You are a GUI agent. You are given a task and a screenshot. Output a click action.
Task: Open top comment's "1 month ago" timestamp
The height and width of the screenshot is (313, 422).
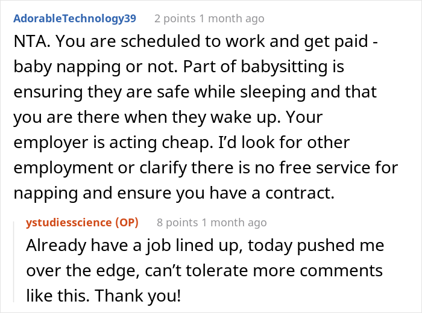click(x=234, y=19)
